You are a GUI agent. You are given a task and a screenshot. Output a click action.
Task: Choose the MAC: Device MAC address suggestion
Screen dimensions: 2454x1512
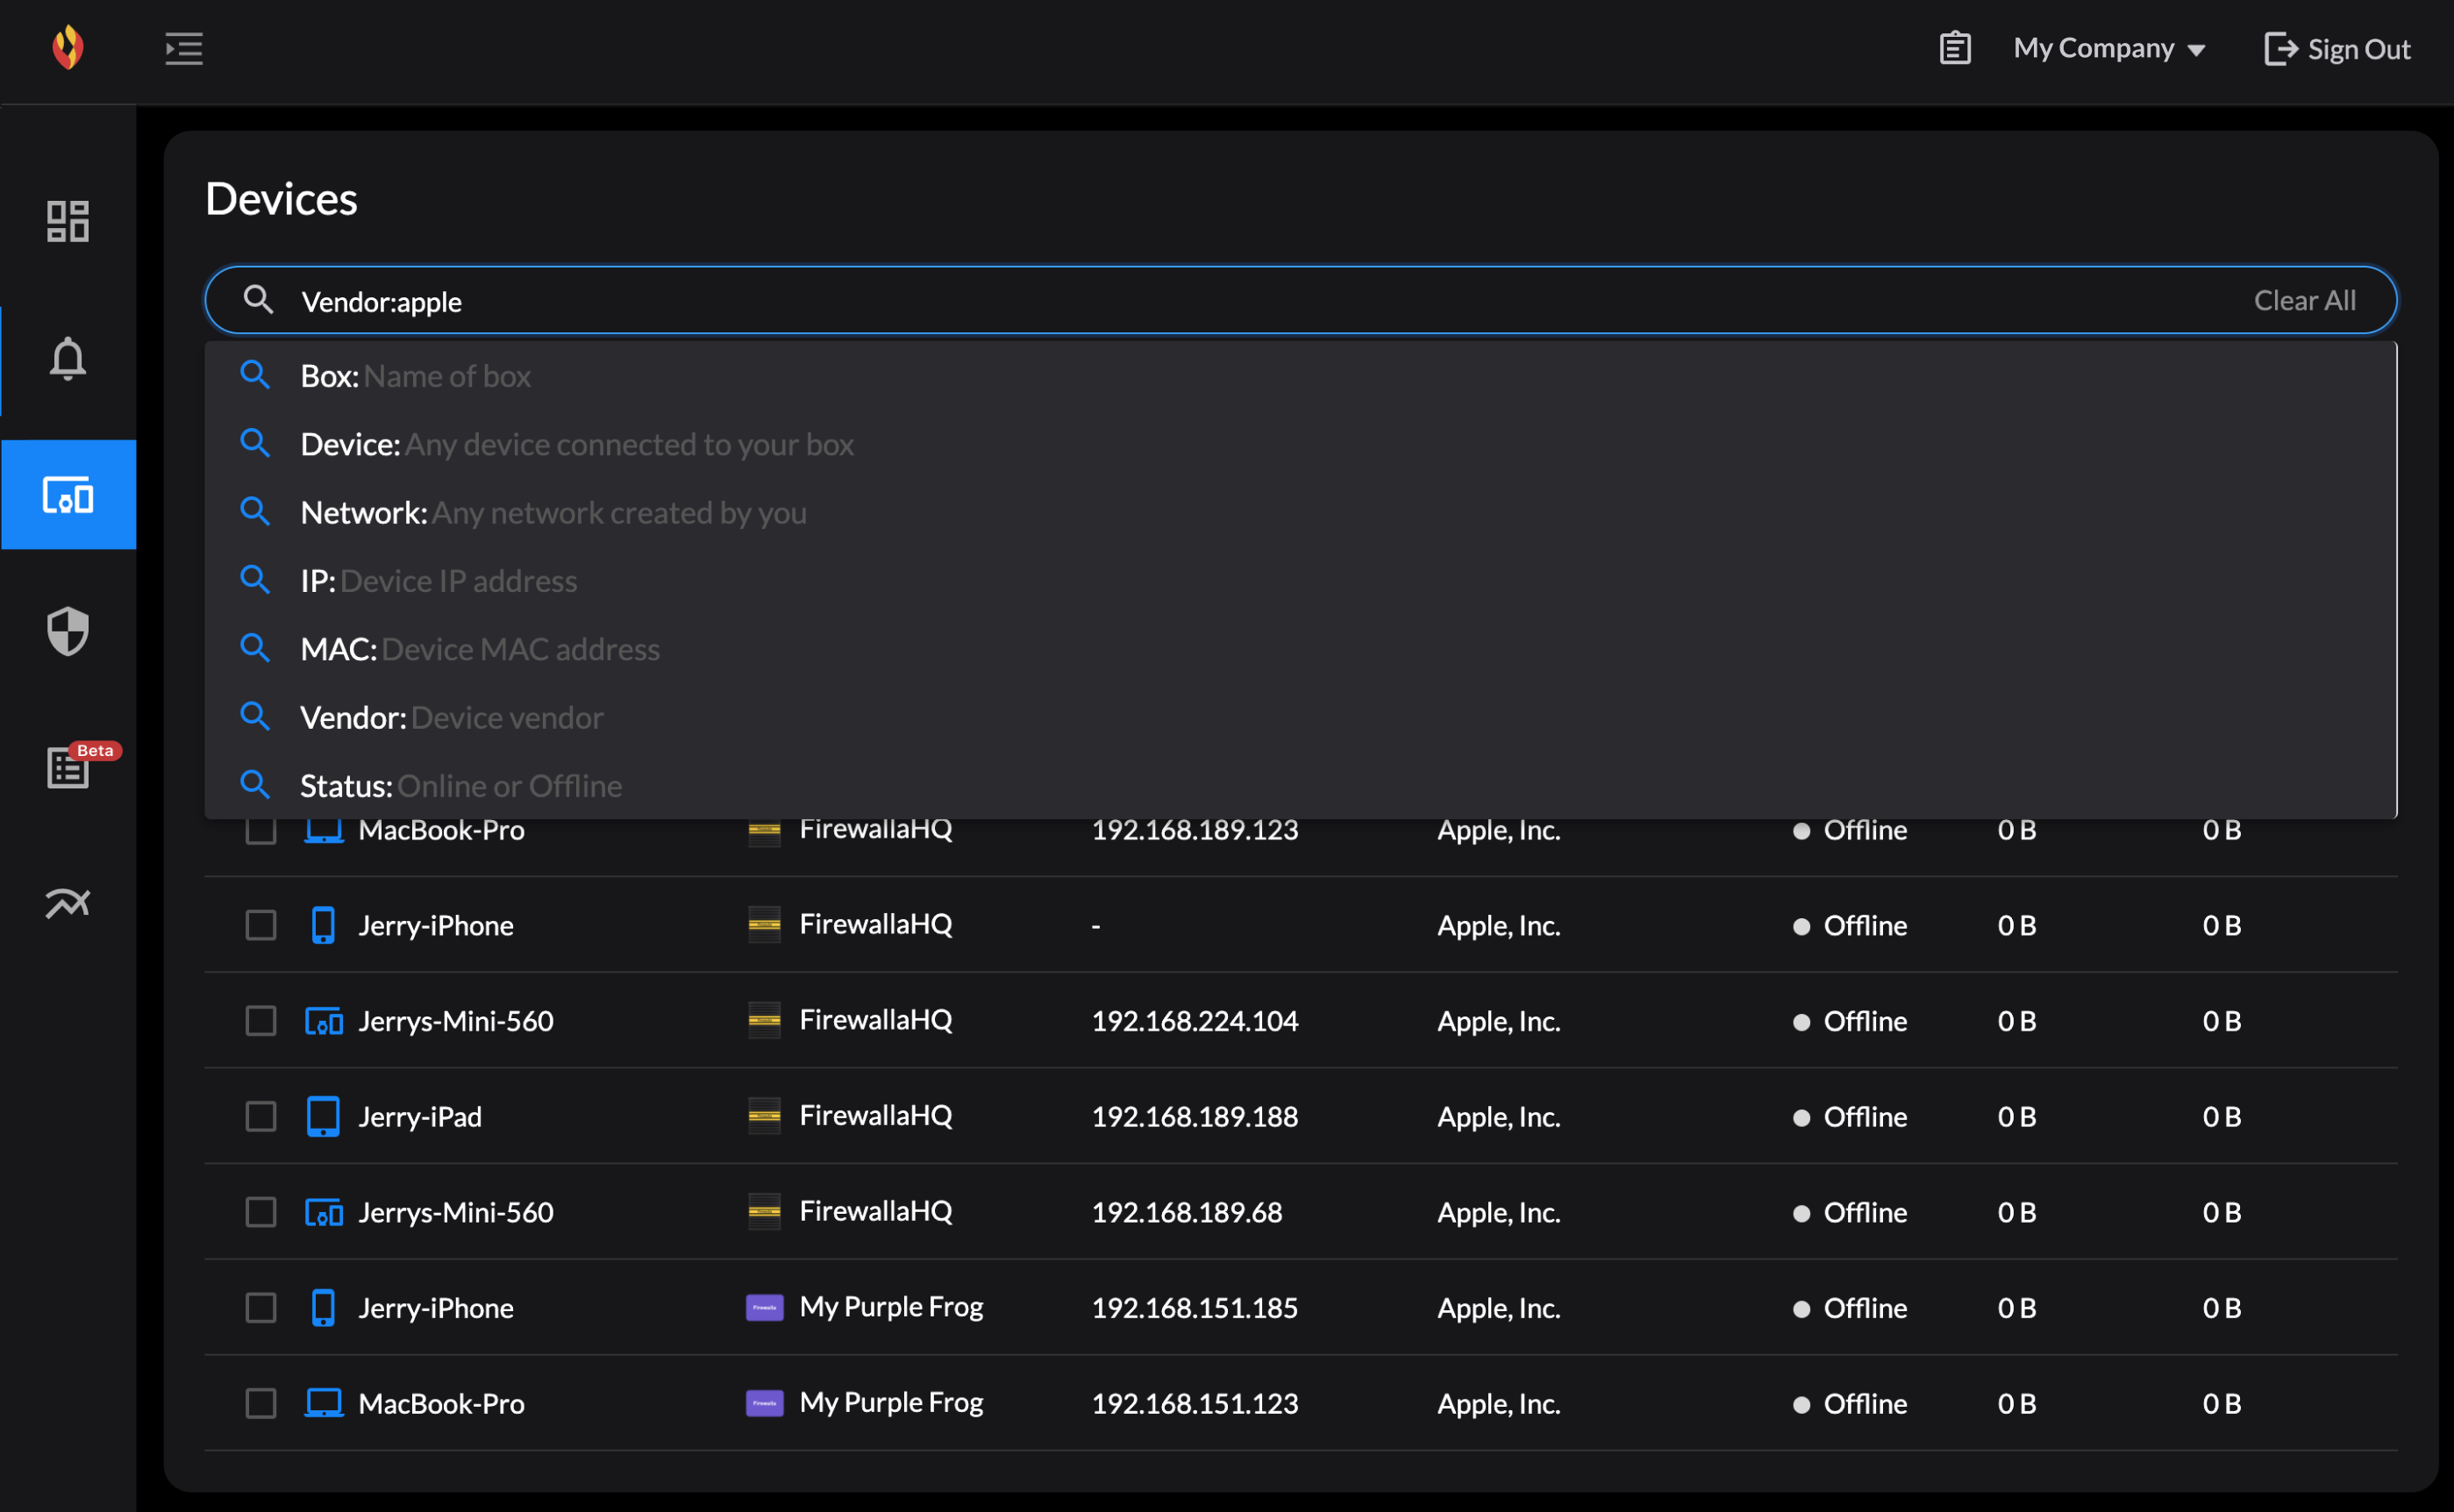click(1300, 649)
